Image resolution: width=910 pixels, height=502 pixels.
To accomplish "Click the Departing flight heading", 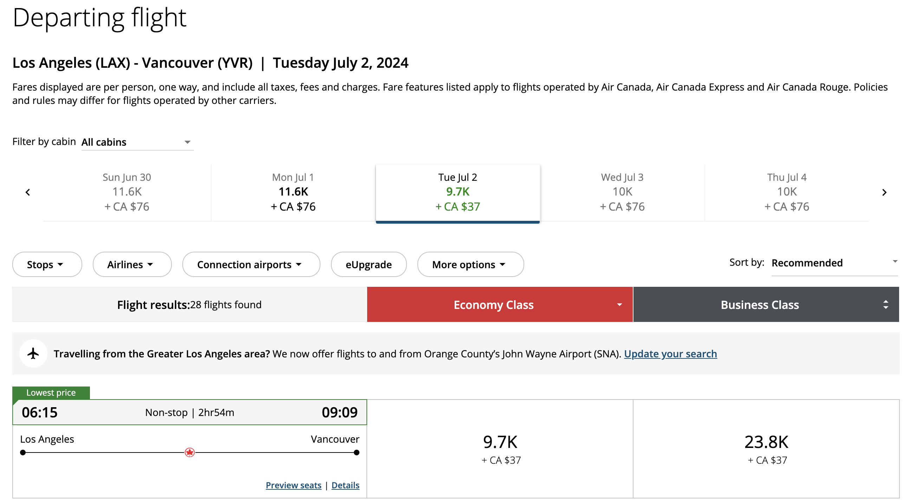I will [x=99, y=18].
